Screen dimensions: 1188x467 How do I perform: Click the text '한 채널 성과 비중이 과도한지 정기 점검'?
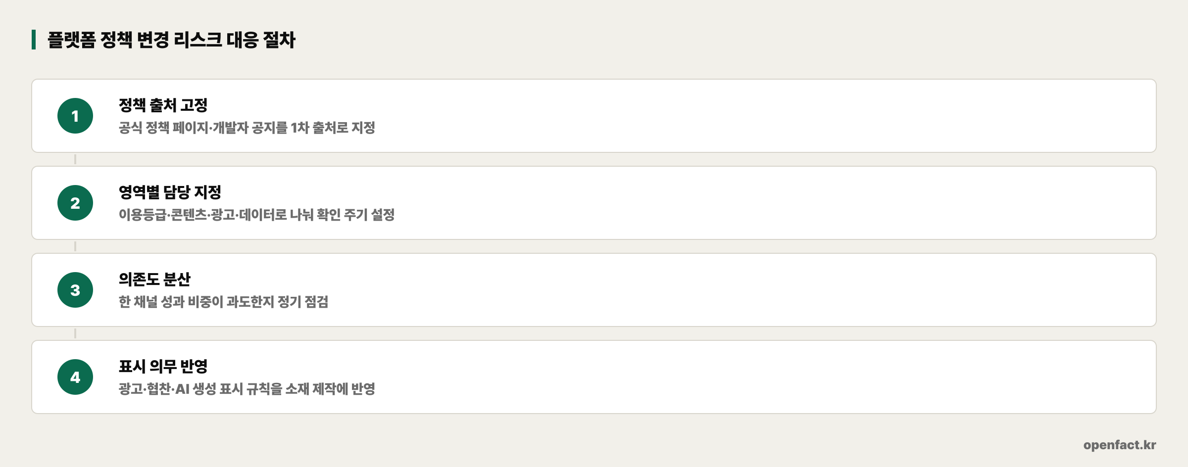tap(223, 302)
